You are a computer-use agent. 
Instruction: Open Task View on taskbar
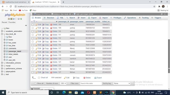click(x=58, y=93)
